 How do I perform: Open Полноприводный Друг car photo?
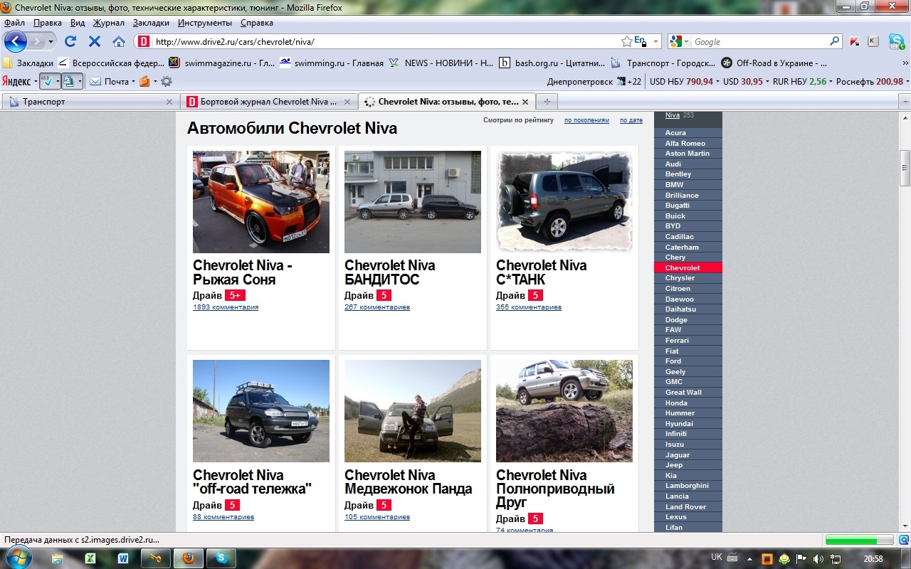click(x=564, y=411)
